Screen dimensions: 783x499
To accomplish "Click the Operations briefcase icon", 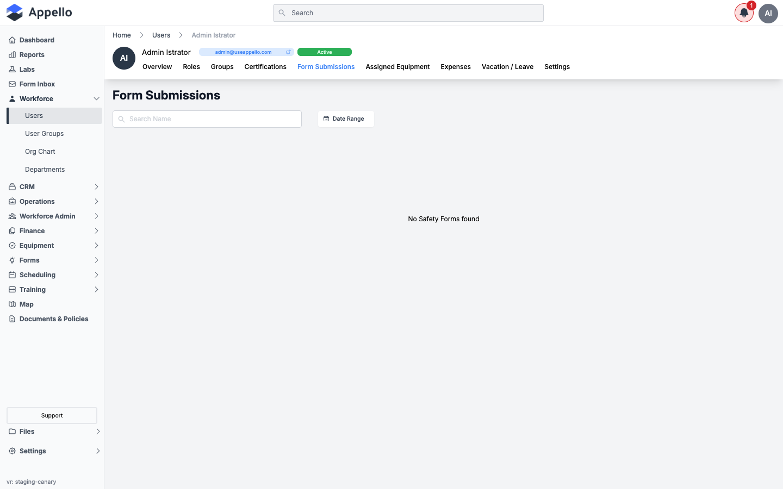I will 12,202.
